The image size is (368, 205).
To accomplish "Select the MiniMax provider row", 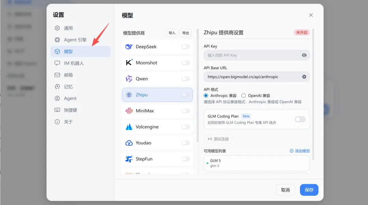I will [x=157, y=111].
